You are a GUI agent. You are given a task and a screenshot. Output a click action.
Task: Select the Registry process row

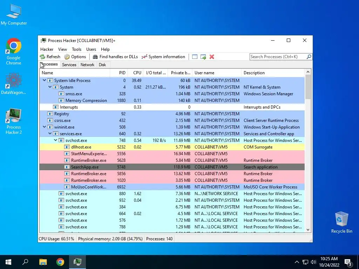coord(172,114)
